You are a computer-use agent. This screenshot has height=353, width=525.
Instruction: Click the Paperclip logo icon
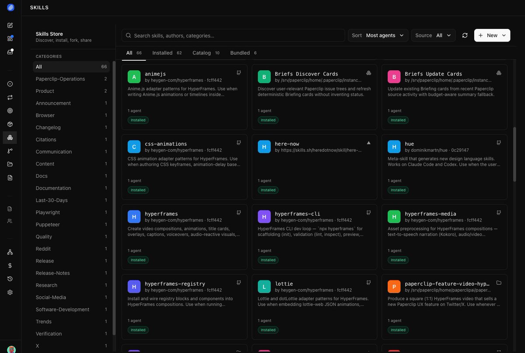click(10, 7)
